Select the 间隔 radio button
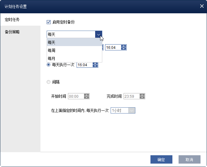This screenshot has width=207, height=167. tap(49, 82)
